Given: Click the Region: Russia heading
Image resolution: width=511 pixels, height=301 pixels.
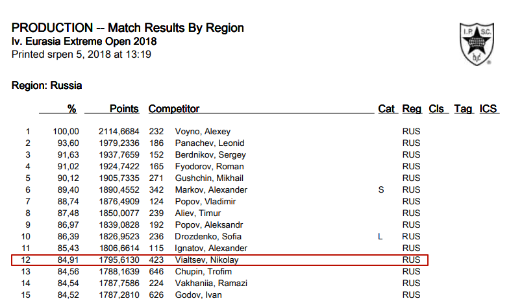Looking at the screenshot, I should coord(47,86).
